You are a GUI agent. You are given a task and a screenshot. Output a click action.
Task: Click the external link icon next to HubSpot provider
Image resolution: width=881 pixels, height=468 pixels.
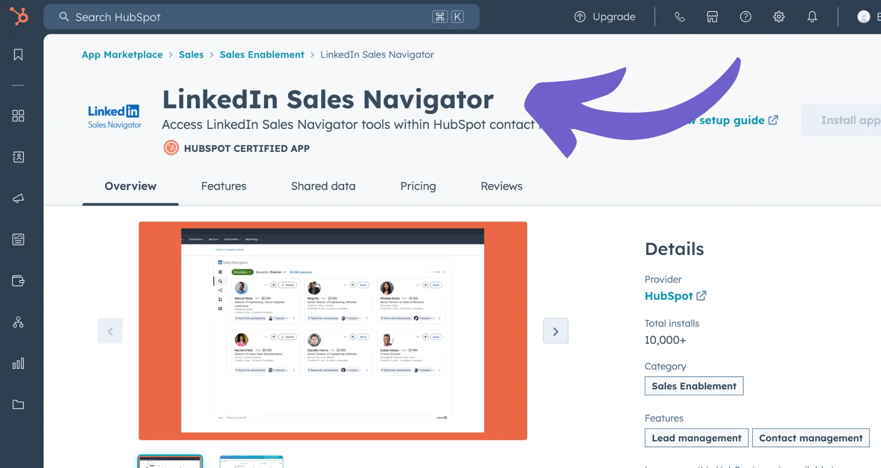click(x=701, y=296)
